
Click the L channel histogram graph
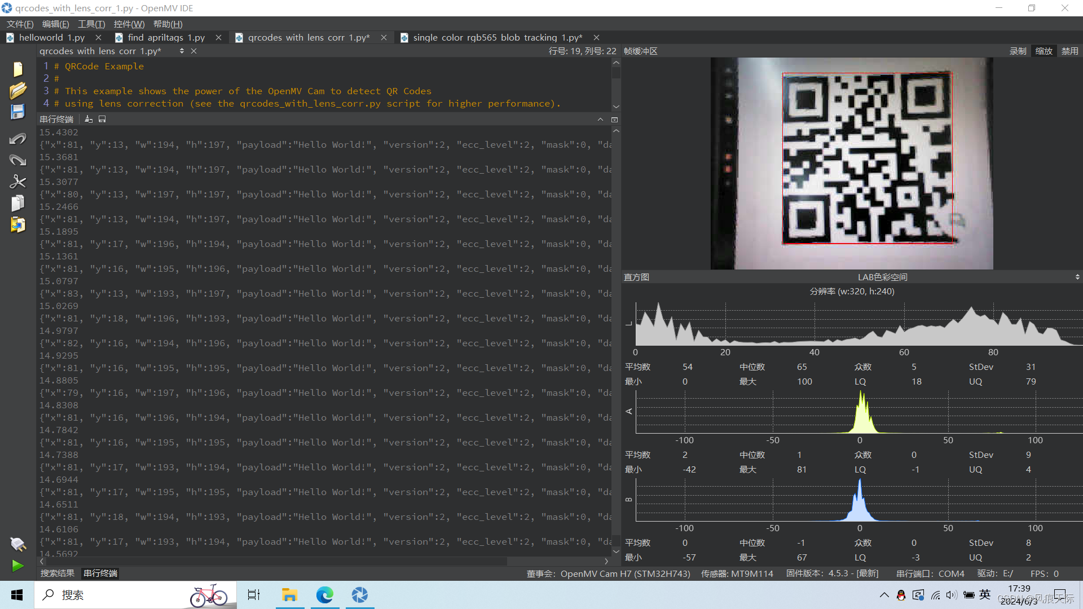tap(859, 324)
